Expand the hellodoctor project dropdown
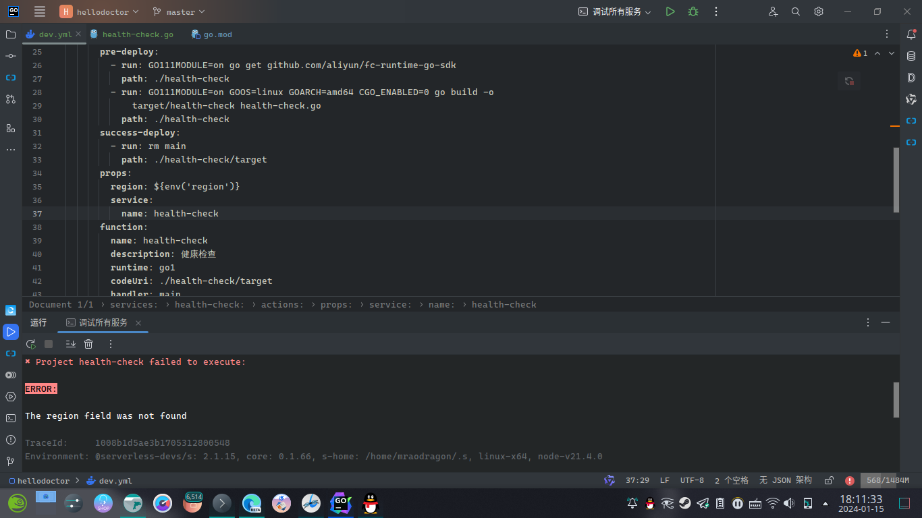The width and height of the screenshot is (922, 518). [x=99, y=11]
